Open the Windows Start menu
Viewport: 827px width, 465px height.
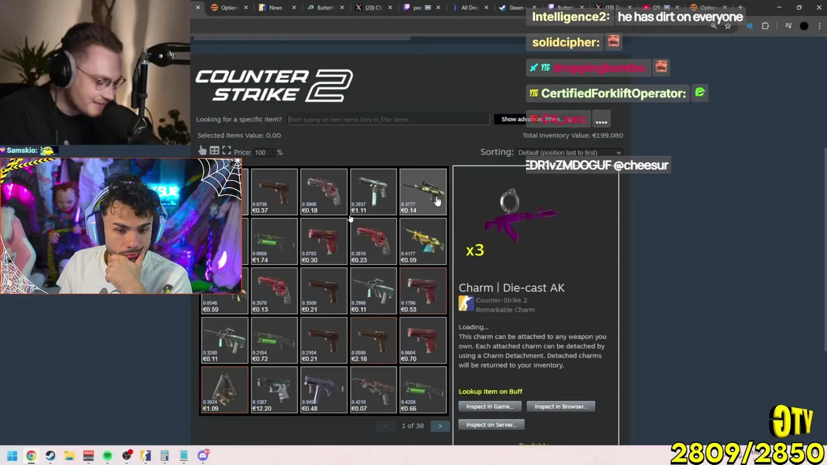coord(12,456)
